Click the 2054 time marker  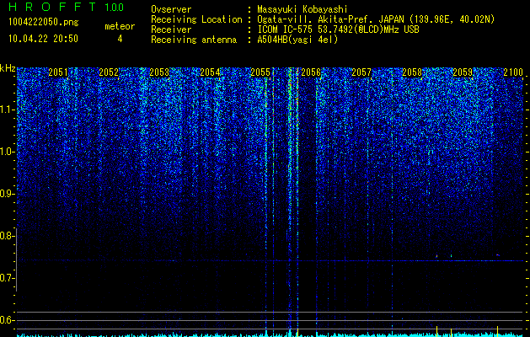point(210,72)
